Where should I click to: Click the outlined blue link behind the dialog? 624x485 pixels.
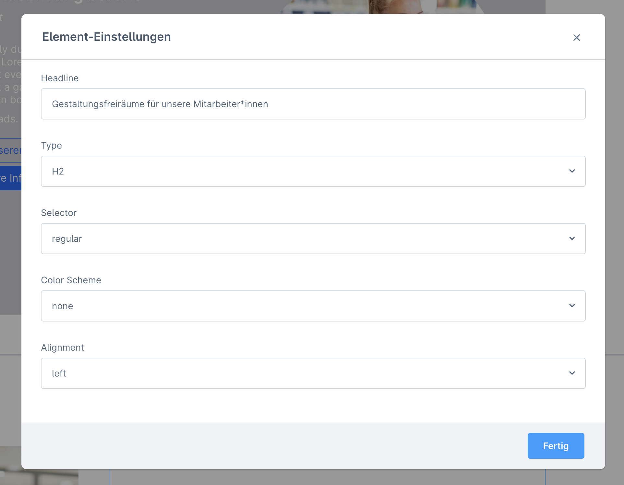point(10,150)
